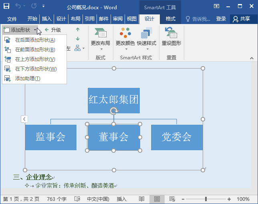Image resolution: width=258 pixels, height=204 pixels.
Task: Click page count 第1页,共2页
Action: point(21,199)
